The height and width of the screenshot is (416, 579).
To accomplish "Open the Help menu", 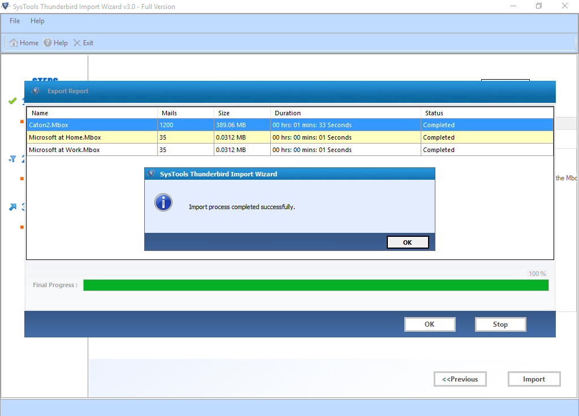I will pos(37,21).
